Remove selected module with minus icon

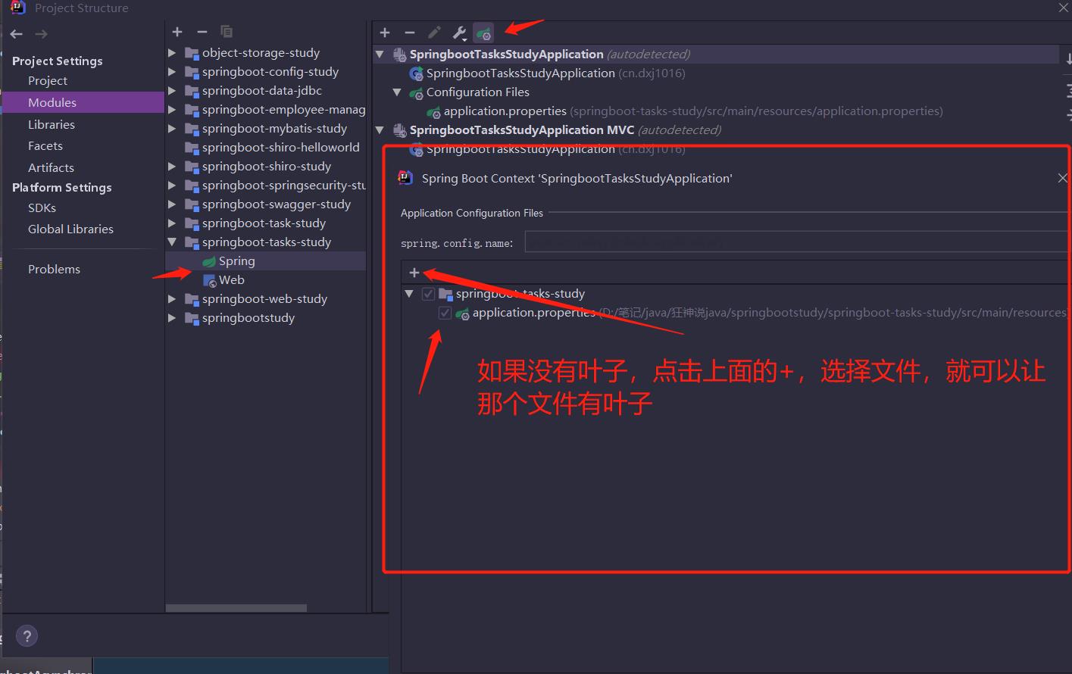point(202,32)
